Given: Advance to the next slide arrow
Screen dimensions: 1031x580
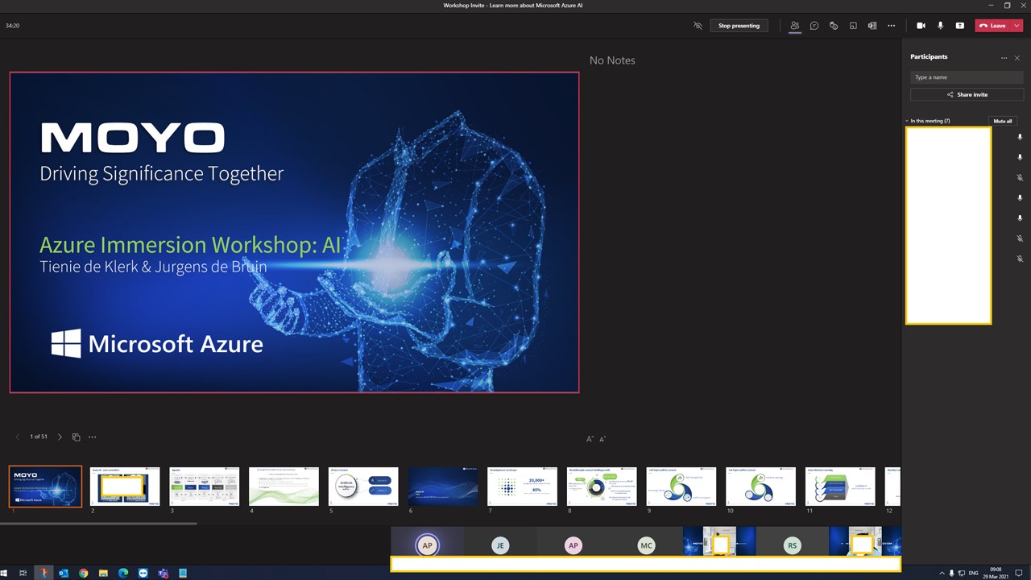Looking at the screenshot, I should click(60, 437).
